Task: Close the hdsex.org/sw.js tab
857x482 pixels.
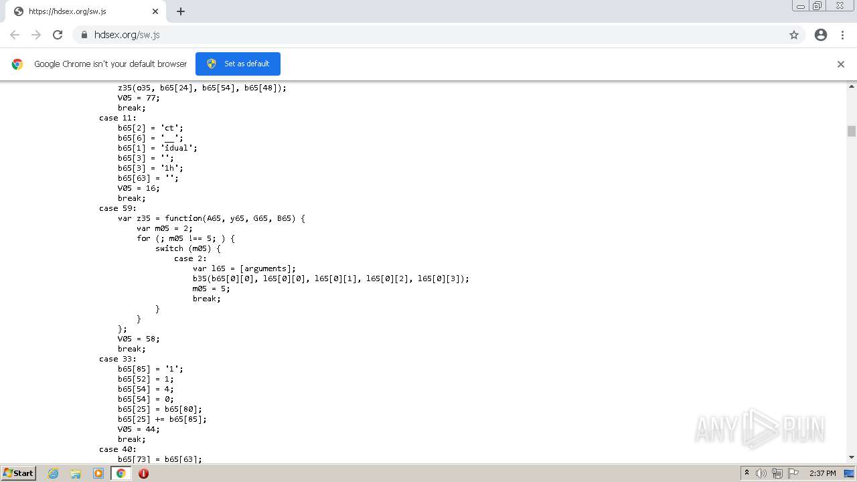Action: click(155, 11)
